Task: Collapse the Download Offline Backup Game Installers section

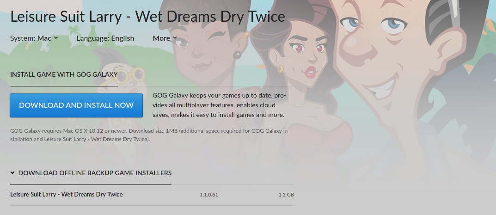Action: (91, 173)
